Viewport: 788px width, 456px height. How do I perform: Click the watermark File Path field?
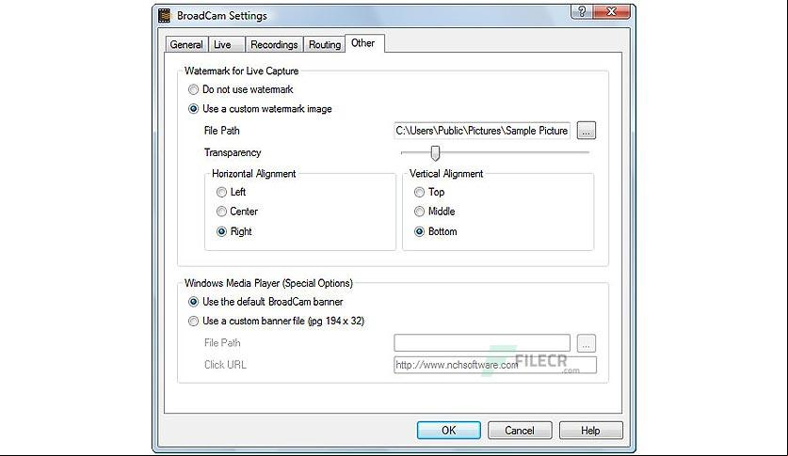pyautogui.click(x=482, y=131)
